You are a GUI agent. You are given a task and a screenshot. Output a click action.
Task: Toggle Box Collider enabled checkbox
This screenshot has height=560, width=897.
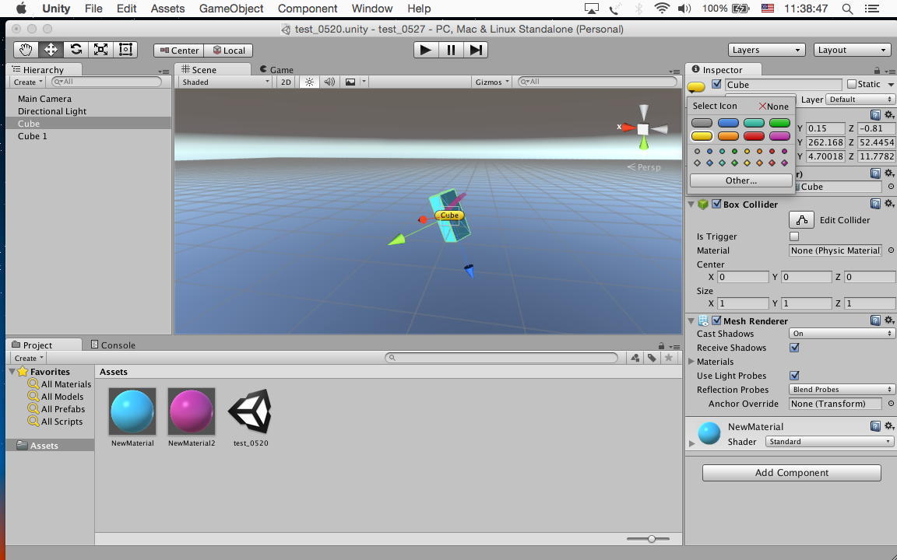716,204
